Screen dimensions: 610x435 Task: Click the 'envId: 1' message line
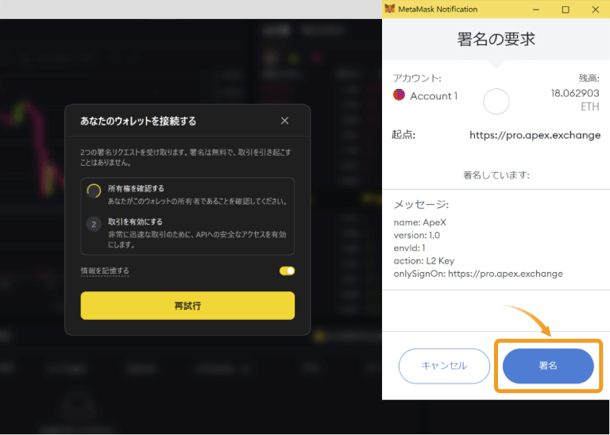pyautogui.click(x=409, y=248)
